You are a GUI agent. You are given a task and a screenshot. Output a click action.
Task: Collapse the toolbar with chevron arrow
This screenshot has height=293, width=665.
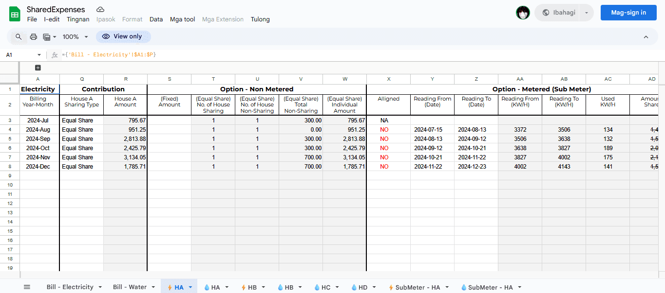[x=646, y=37]
